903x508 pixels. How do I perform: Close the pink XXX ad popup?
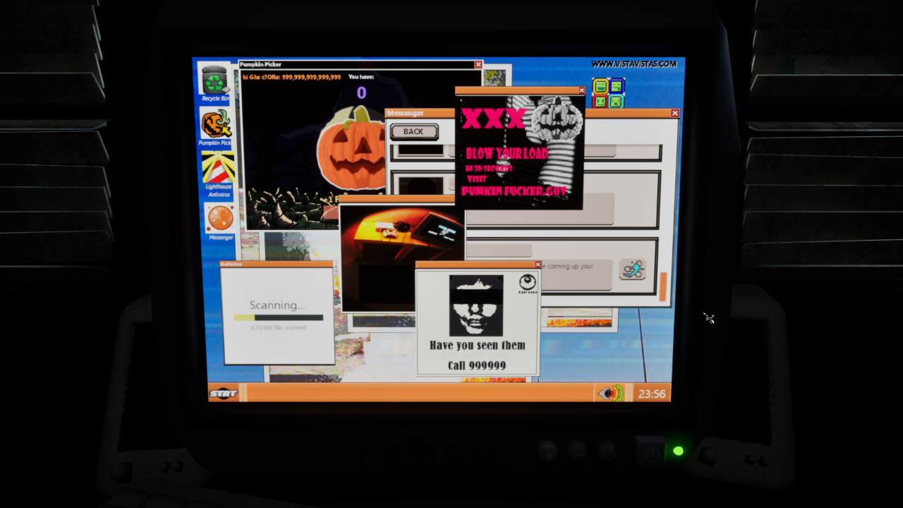581,90
